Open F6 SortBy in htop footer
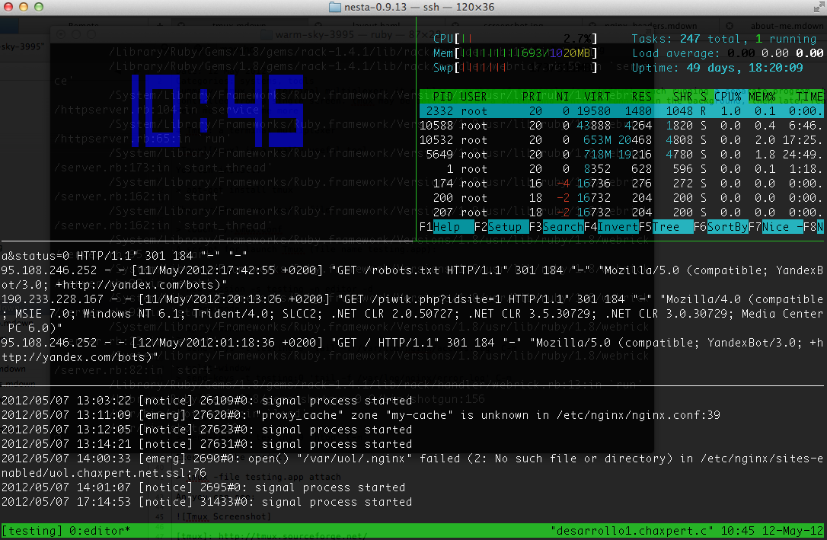 (x=720, y=227)
